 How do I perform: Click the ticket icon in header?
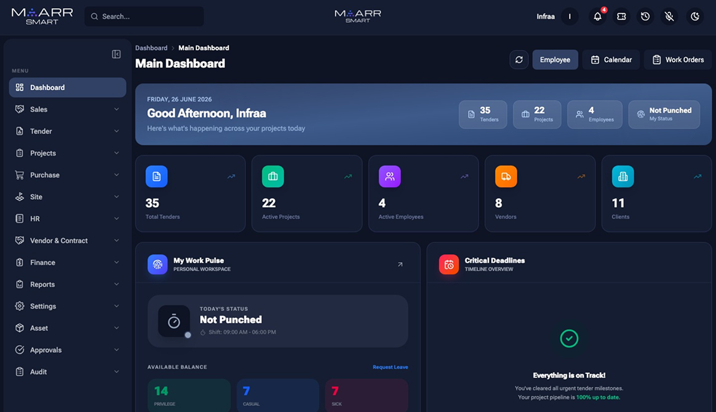[x=621, y=17]
